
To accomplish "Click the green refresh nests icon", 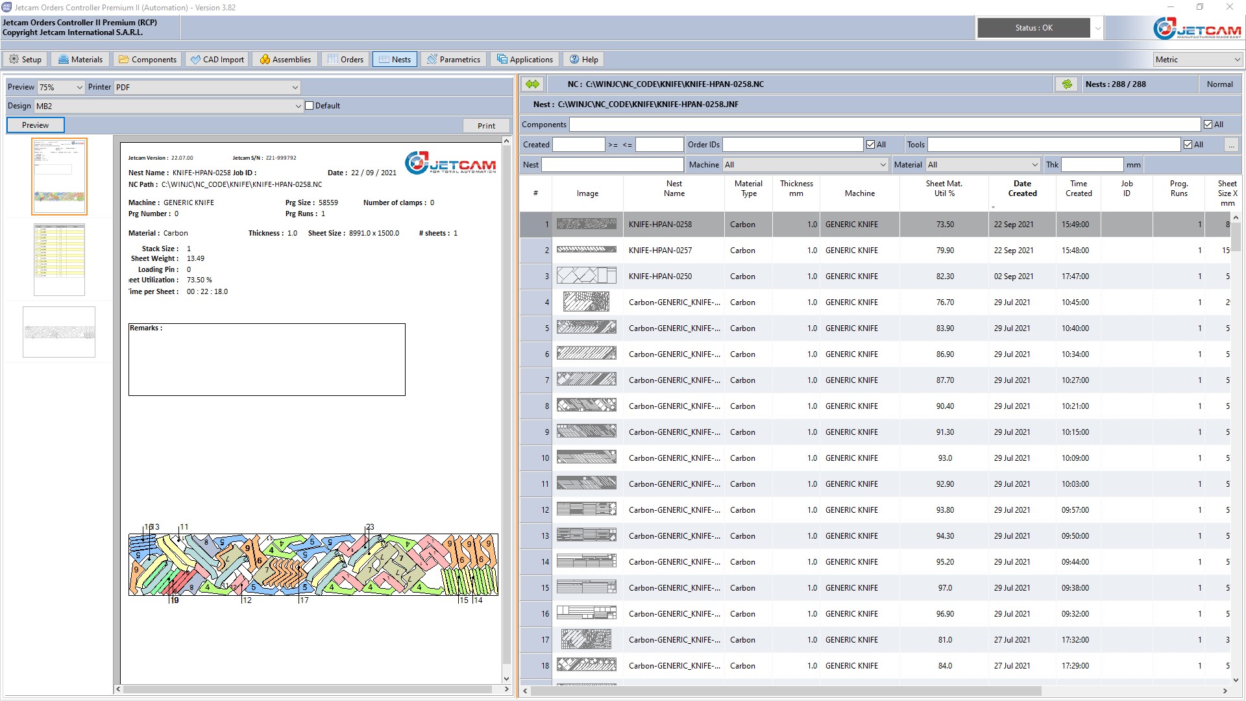I will pyautogui.click(x=1066, y=84).
